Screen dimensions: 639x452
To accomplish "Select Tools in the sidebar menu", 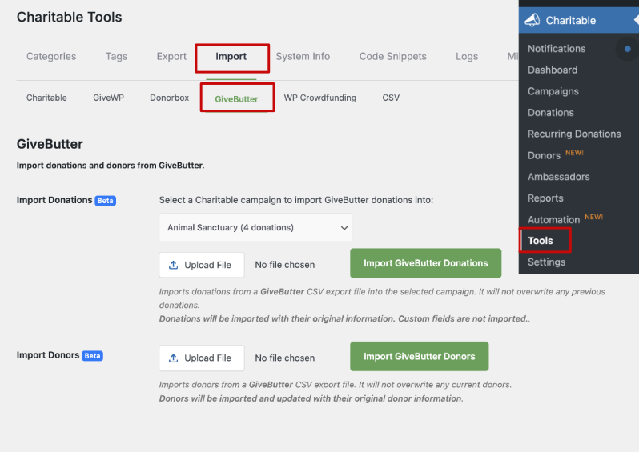I will click(541, 241).
